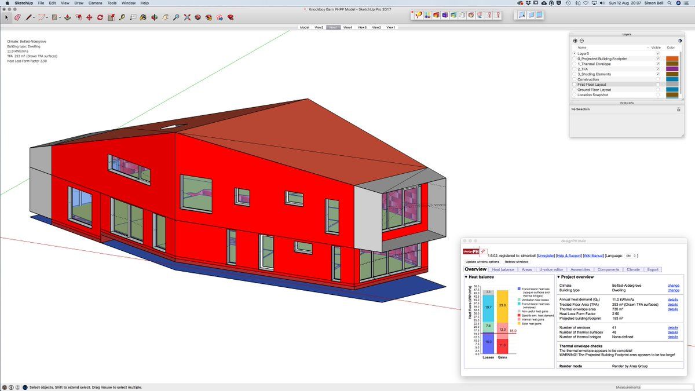This screenshot has height=391, width=695.
Task: Select the Rotate tool
Action: (x=100, y=17)
